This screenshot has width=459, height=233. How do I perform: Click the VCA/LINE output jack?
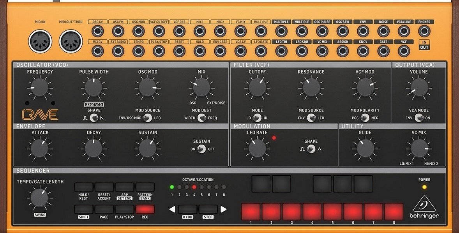point(404,31)
